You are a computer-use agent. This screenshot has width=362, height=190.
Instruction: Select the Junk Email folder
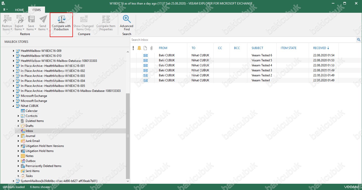pyautogui.click(x=32, y=141)
